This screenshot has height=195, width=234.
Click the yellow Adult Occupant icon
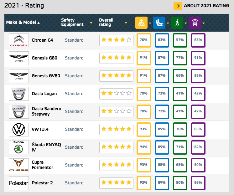pos(141,23)
